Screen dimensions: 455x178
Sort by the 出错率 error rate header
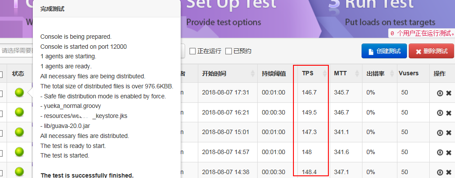coord(378,74)
